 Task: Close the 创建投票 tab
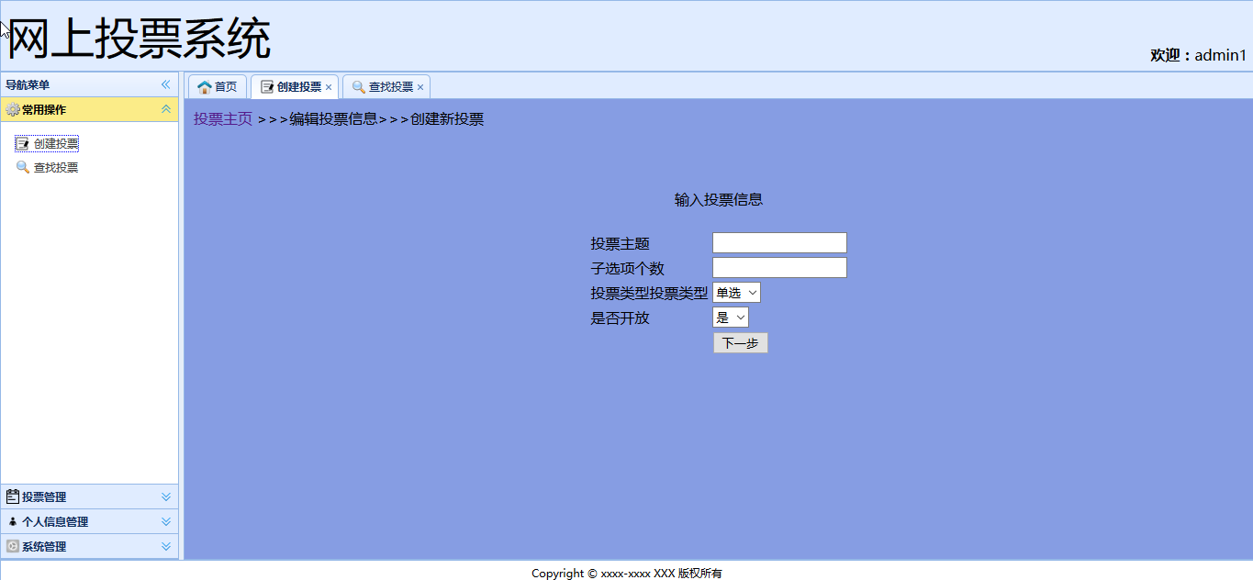pos(329,87)
